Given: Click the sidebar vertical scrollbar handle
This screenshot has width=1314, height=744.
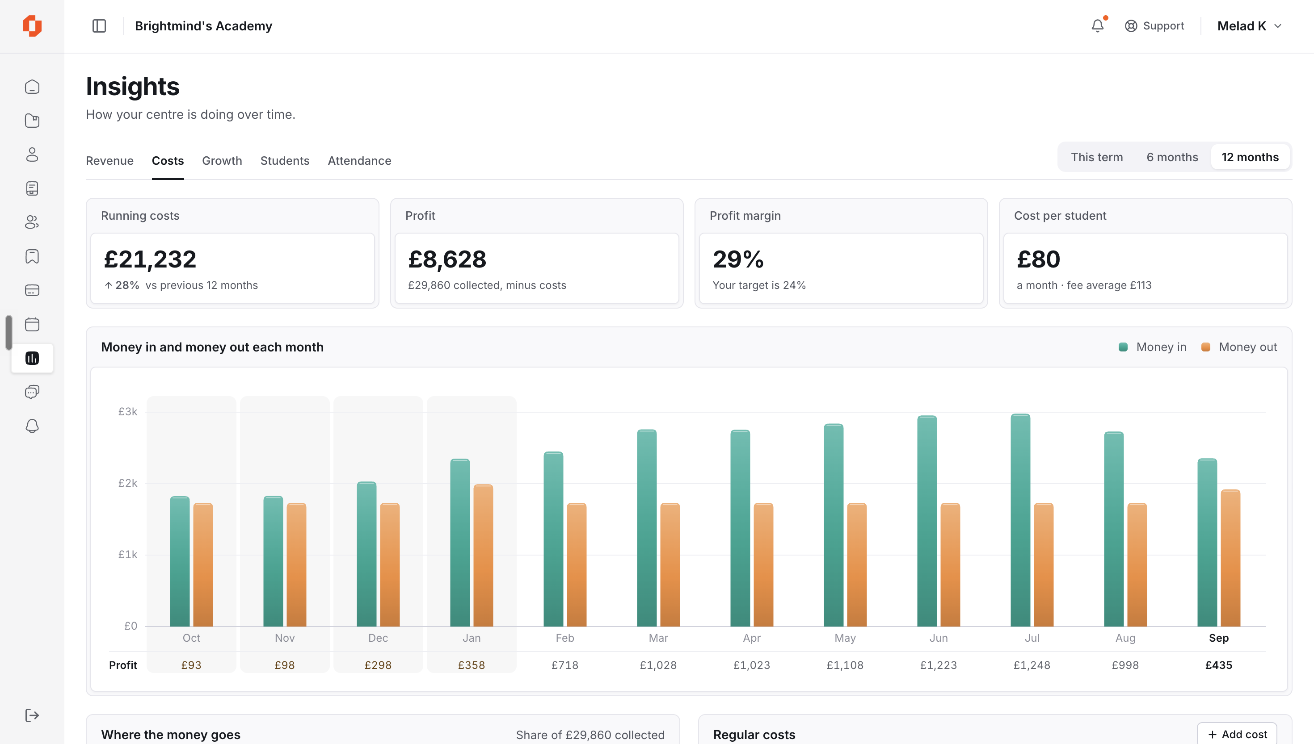Looking at the screenshot, I should (8, 333).
